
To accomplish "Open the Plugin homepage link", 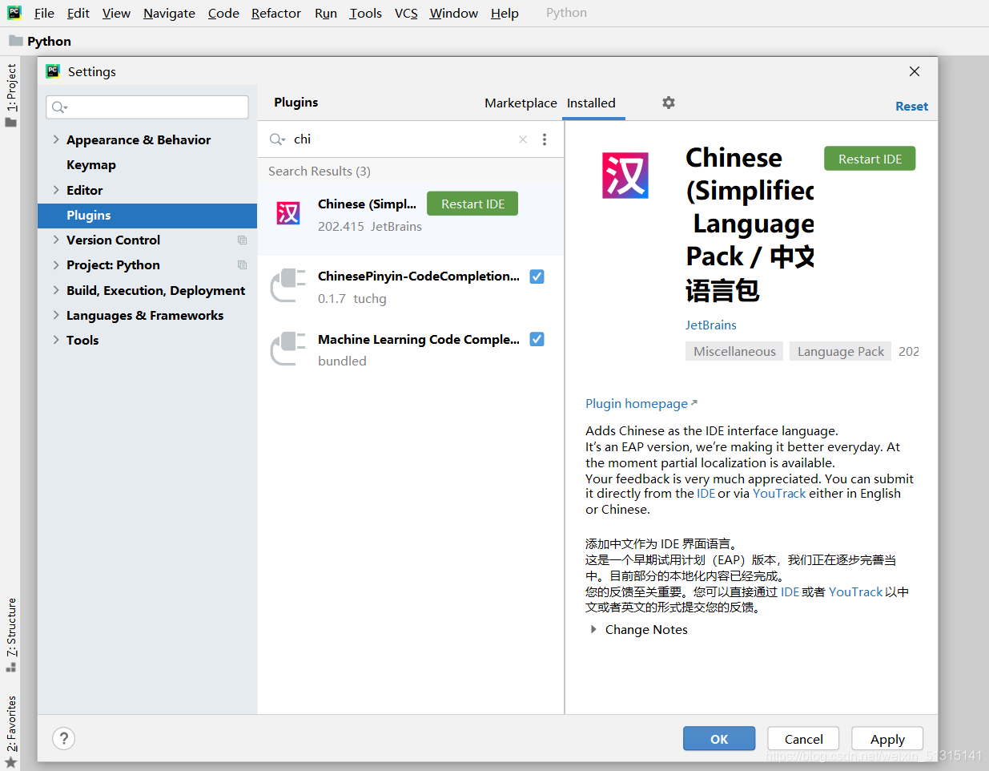I will [641, 403].
